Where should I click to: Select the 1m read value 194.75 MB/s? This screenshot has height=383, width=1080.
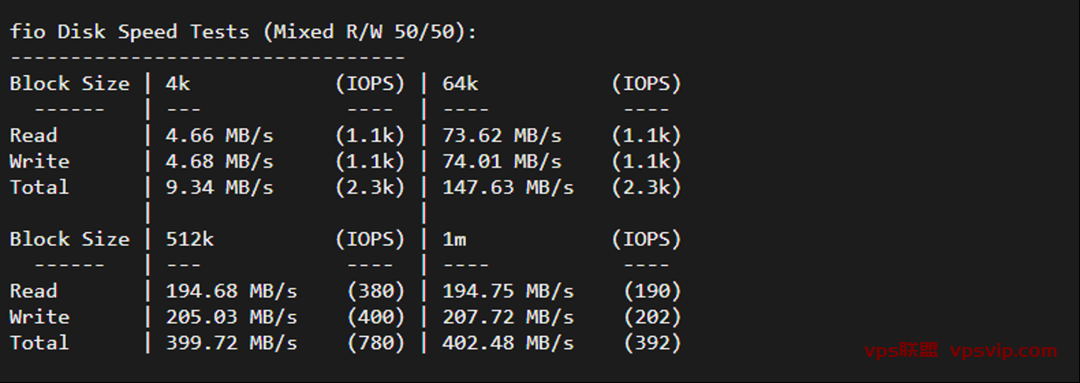(507, 291)
